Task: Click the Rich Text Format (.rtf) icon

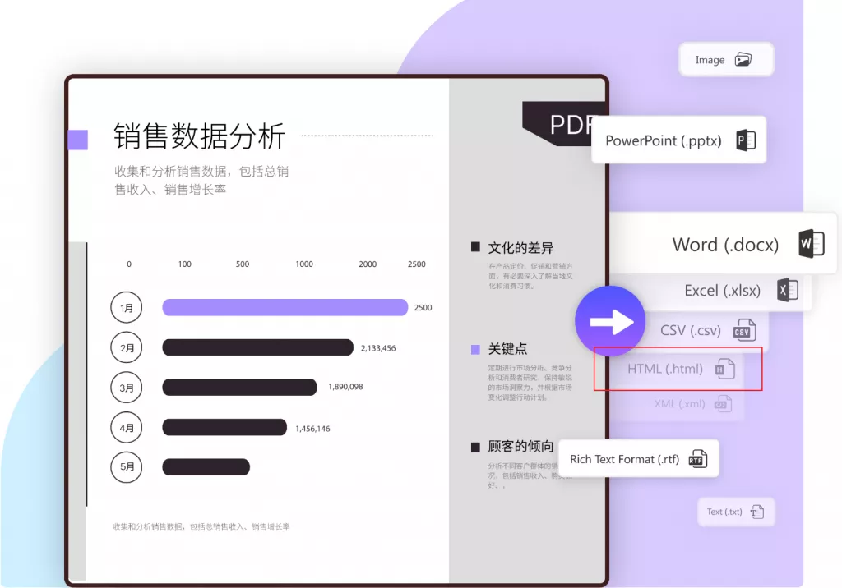Action: click(x=697, y=458)
